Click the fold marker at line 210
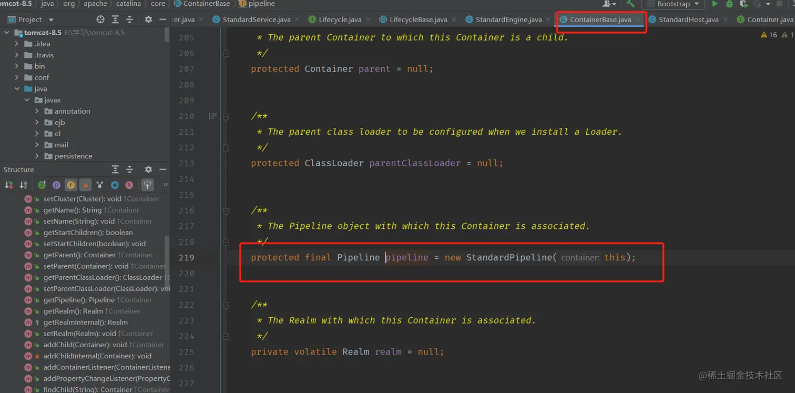Viewport: 795px width, 393px height. [226, 116]
